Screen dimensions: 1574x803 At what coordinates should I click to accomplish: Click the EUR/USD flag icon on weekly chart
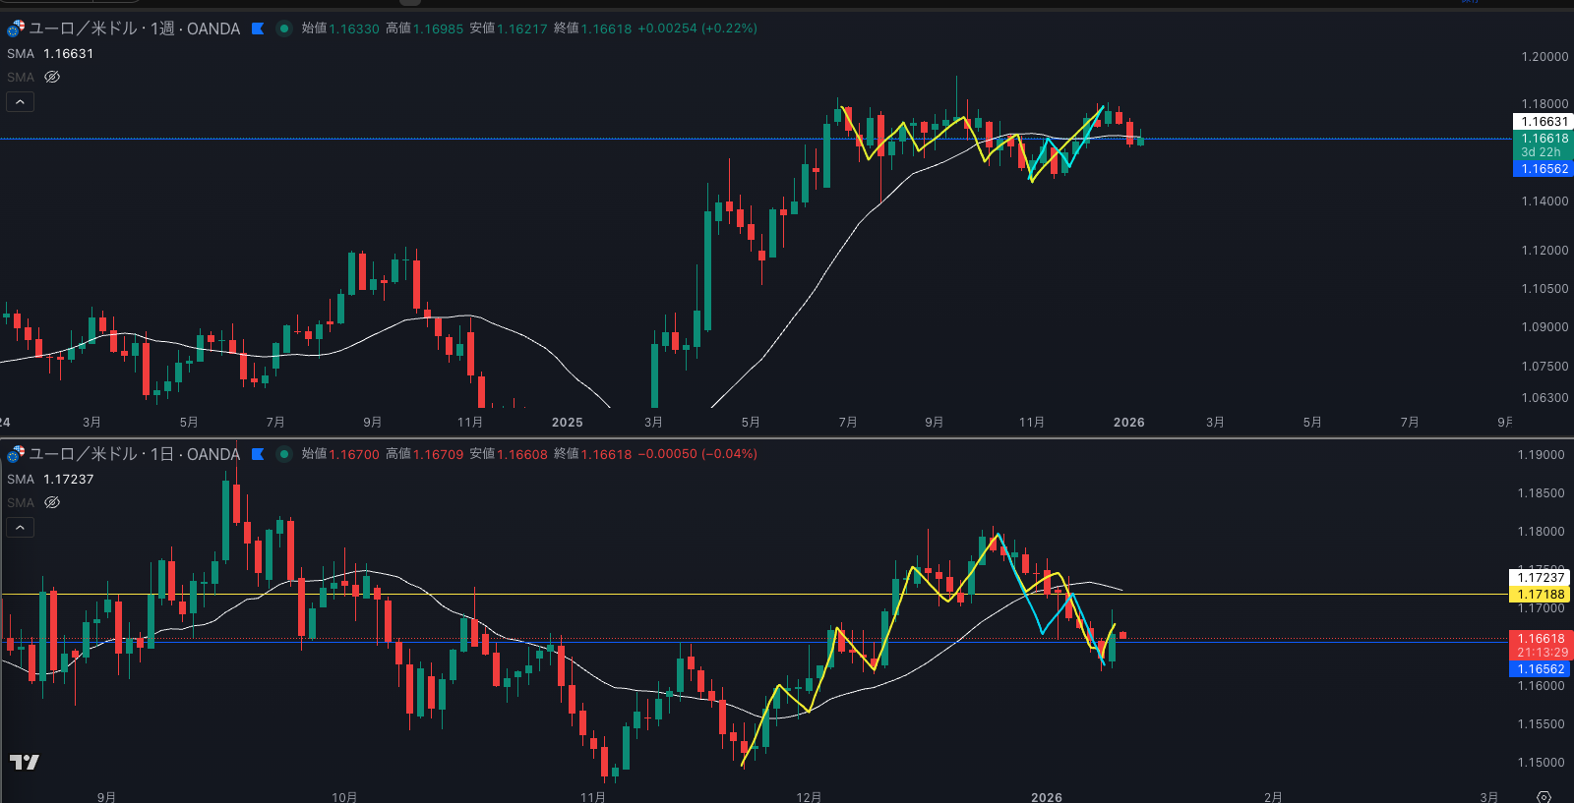pyautogui.click(x=16, y=29)
